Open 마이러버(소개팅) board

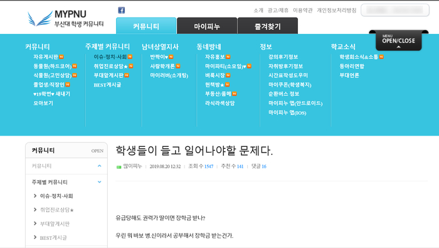point(169,75)
